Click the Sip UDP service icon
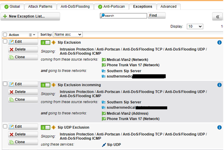The image size is (224, 150). click(104, 145)
